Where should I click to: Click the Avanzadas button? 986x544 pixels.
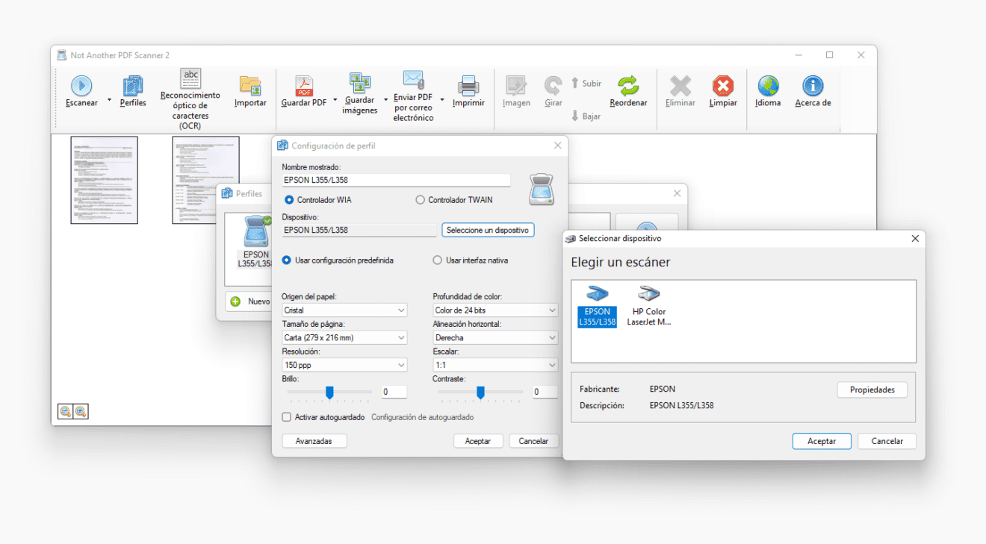[x=314, y=441]
